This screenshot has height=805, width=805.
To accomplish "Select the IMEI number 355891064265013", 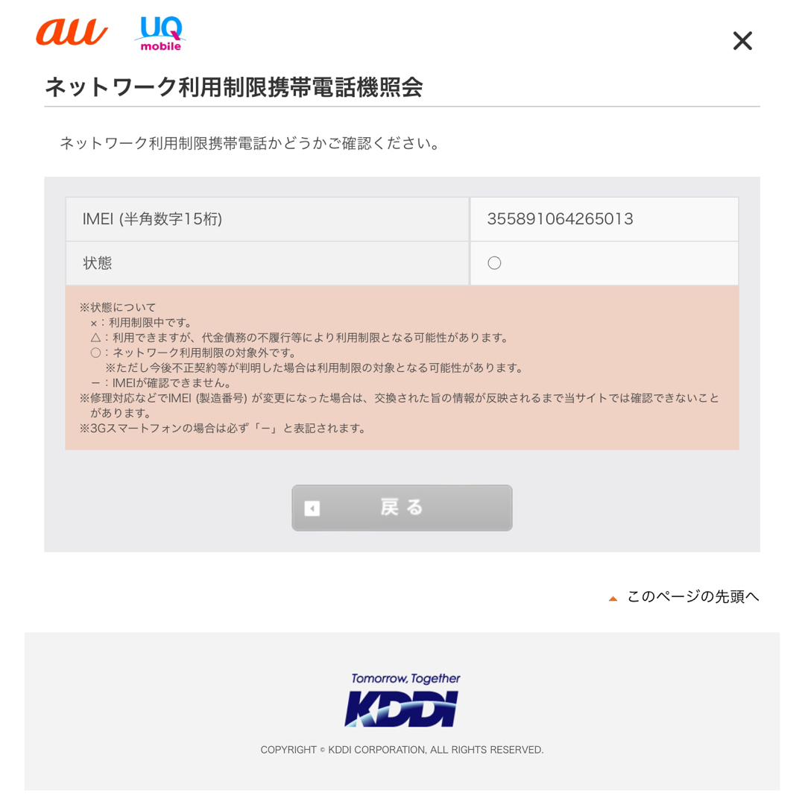I will pos(560,219).
